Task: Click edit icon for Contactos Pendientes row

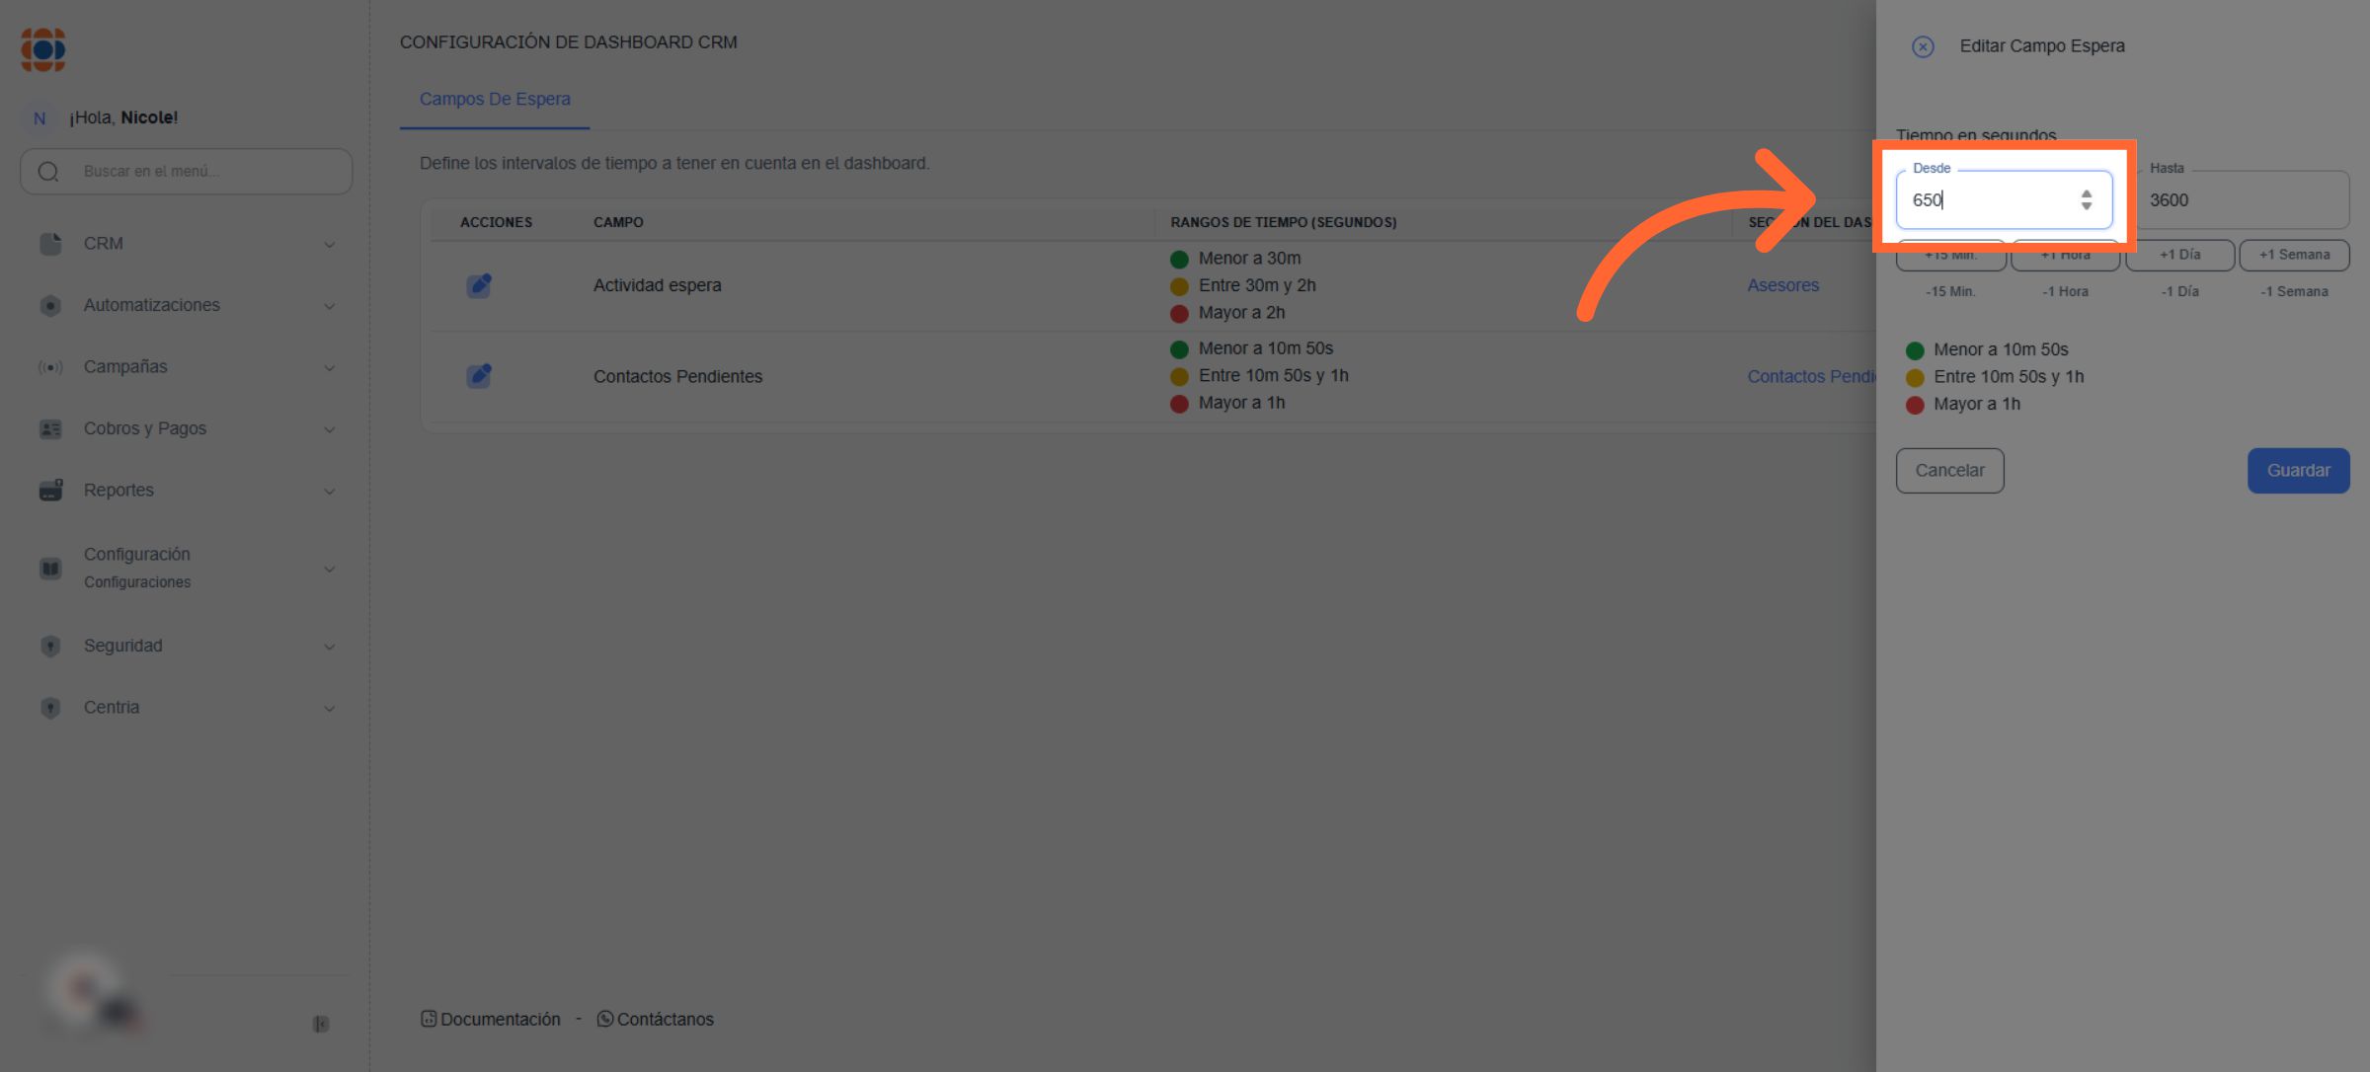Action: pyautogui.click(x=479, y=376)
